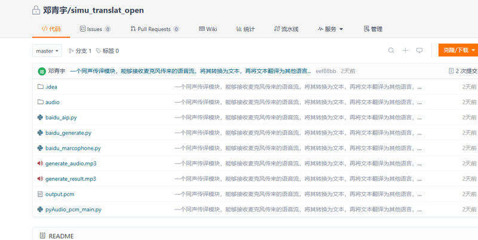478x240 pixels.
Task: Click the commit message in generate_audio.mp3 row
Action: pyautogui.click(x=298, y=164)
